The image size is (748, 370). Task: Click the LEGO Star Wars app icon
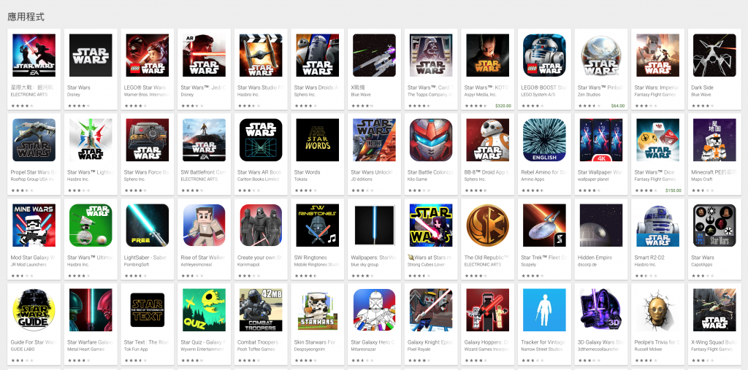148,55
